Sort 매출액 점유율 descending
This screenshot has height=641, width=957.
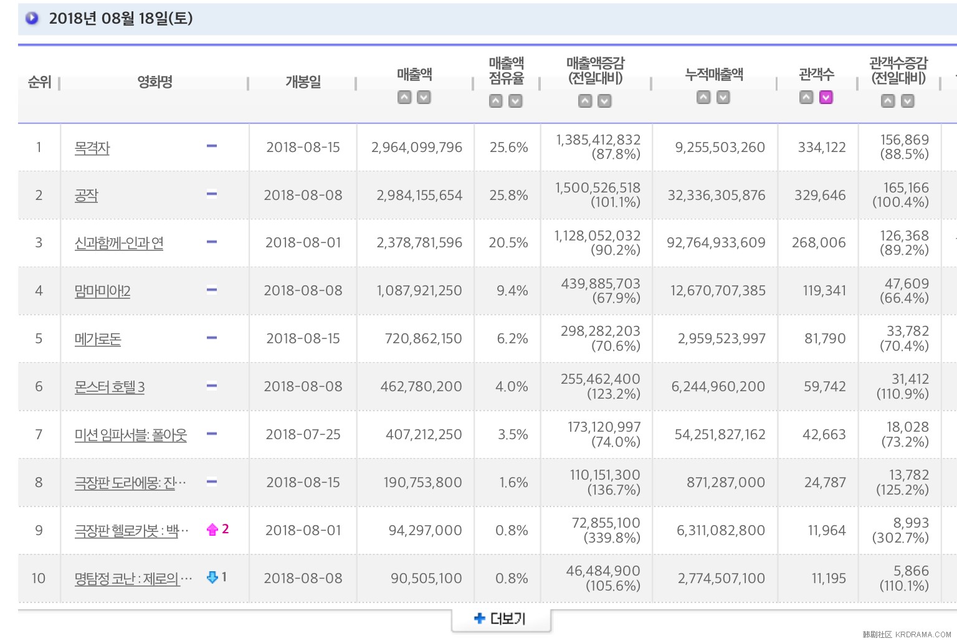click(515, 101)
